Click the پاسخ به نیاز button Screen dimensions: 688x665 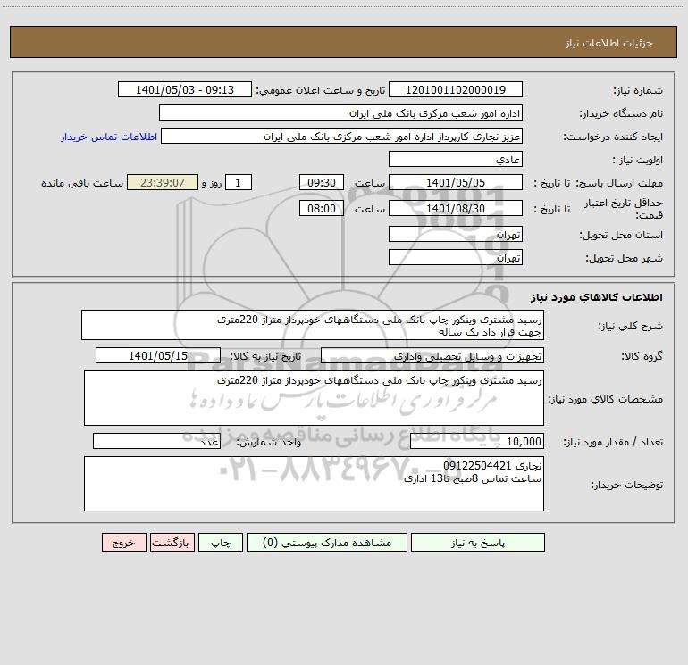(477, 542)
